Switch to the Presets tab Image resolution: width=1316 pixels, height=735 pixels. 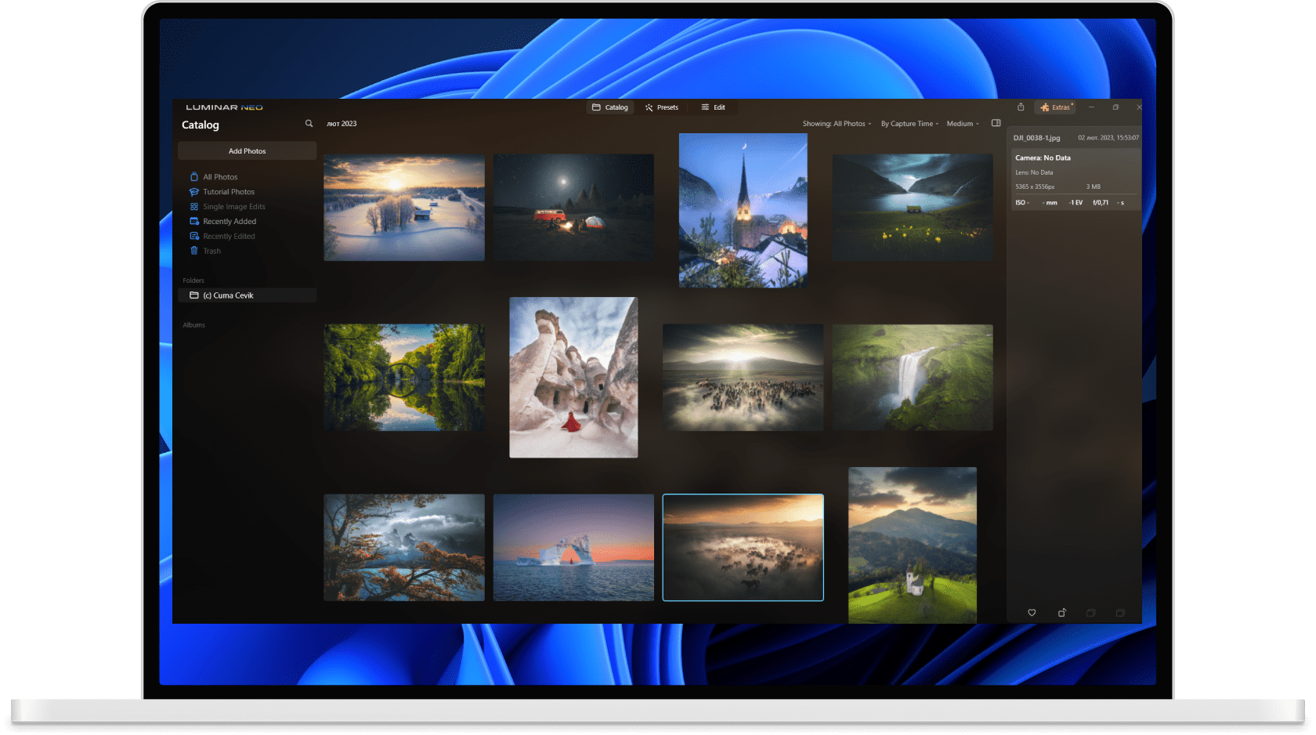point(662,107)
